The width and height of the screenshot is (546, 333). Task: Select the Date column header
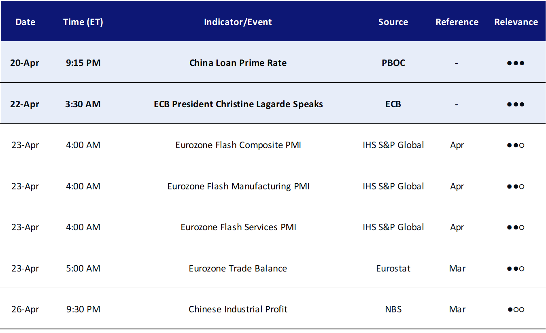pyautogui.click(x=25, y=22)
